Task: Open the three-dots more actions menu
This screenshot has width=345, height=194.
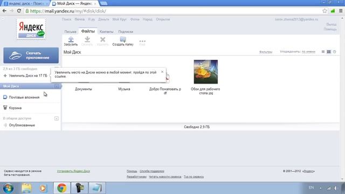Action: pos(142,41)
